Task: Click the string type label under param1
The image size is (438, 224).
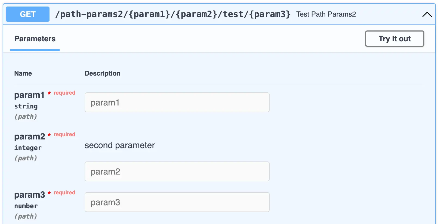Action: point(26,106)
